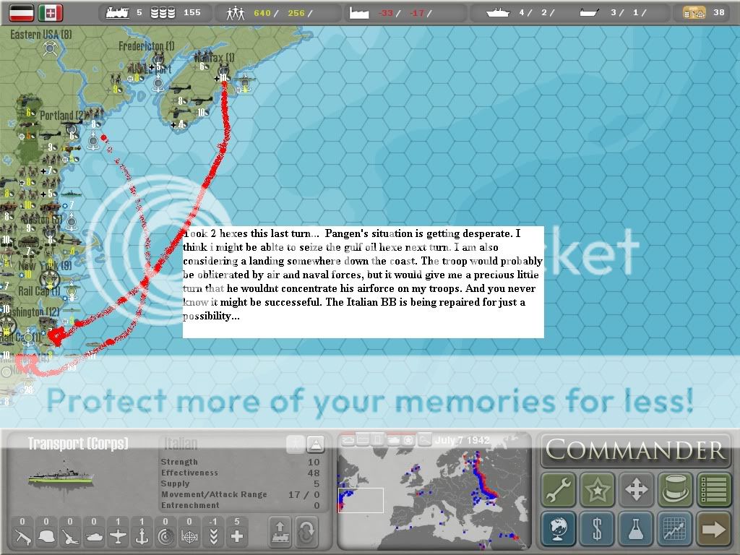Open the unit list button
Viewport: 740px width, 555px height.
click(x=714, y=489)
